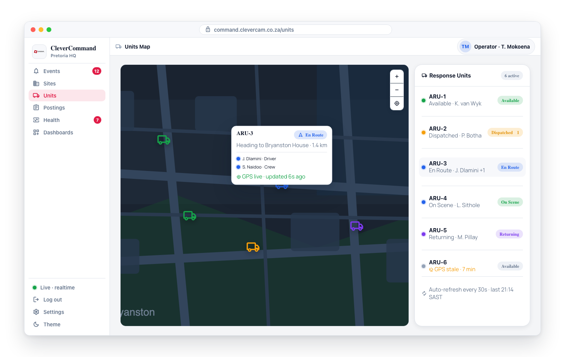565x357 pixels.
Task: Select ARU-4 unit row
Action: tap(472, 202)
